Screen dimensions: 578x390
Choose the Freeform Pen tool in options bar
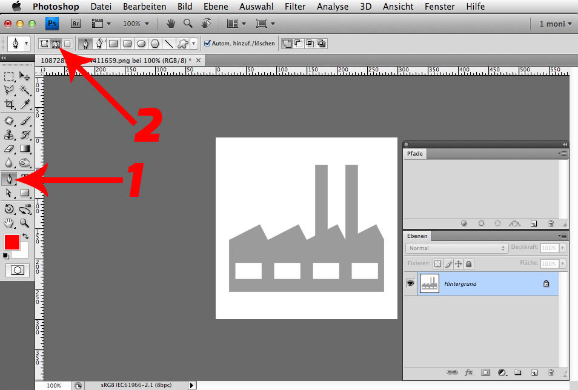pos(99,44)
